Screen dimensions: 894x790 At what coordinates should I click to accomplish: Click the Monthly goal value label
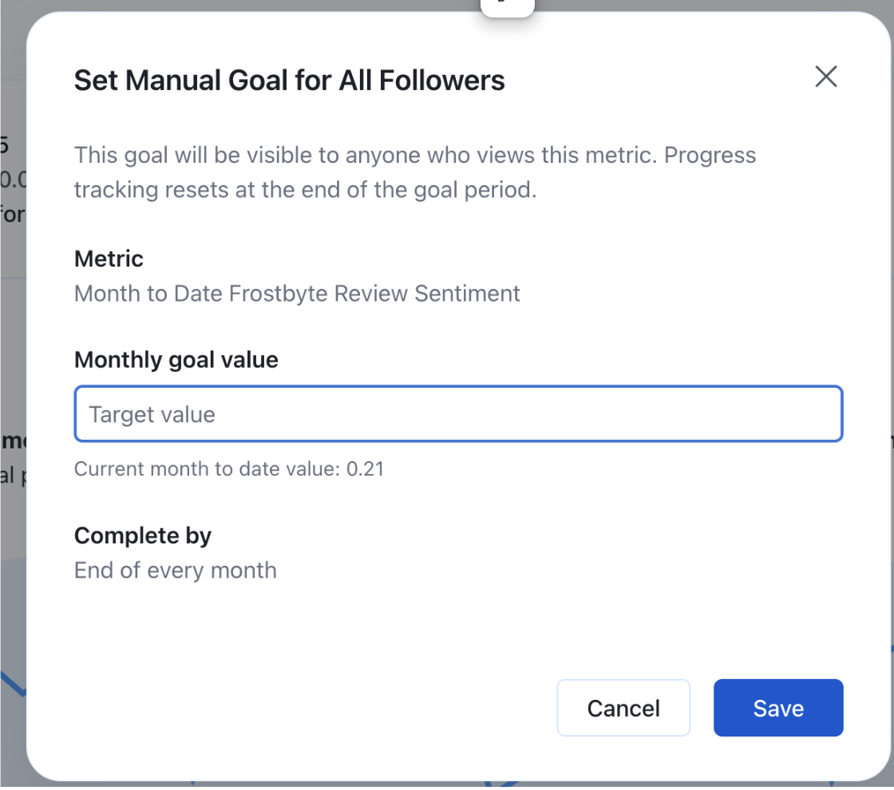pyautogui.click(x=176, y=360)
